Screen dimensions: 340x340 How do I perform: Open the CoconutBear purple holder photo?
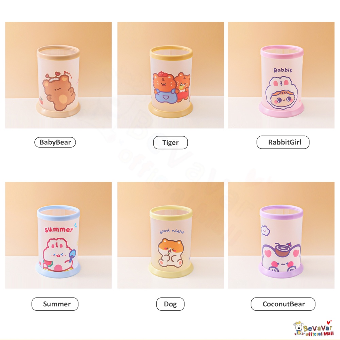(281, 235)
